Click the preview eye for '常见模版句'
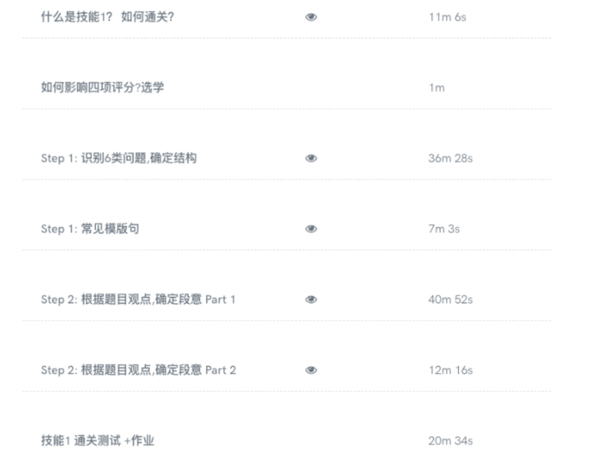Screen dimensions: 613x456 click(311, 229)
